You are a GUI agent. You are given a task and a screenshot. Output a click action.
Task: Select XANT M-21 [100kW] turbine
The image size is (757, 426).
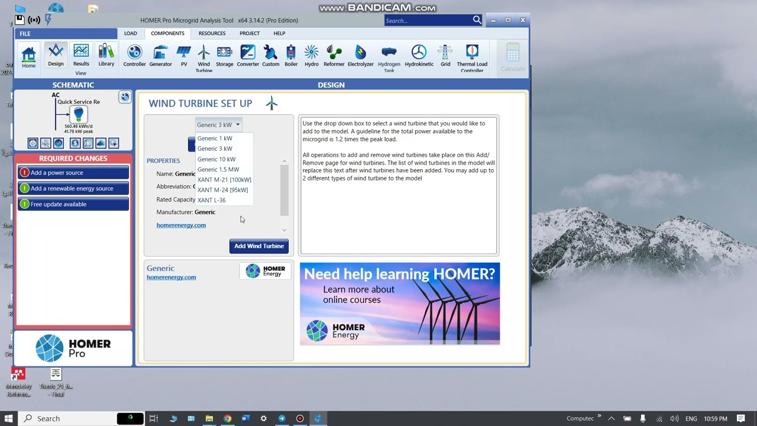click(x=224, y=180)
